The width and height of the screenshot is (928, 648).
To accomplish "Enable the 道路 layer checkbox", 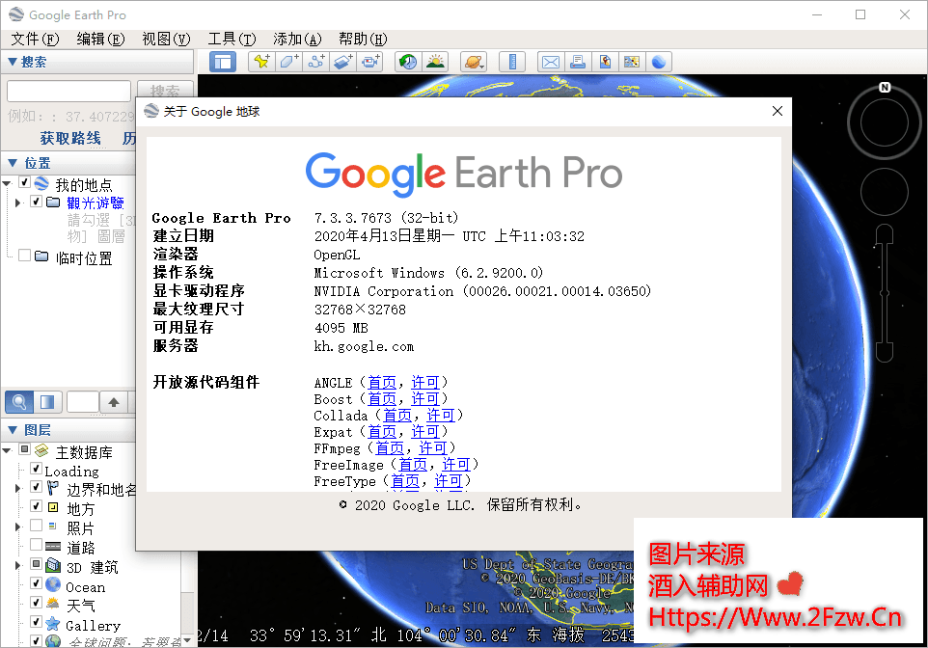I will coord(36,545).
